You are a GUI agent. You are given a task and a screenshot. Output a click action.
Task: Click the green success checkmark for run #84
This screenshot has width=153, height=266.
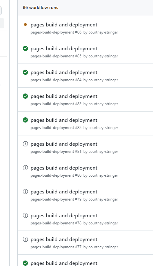tap(25, 73)
